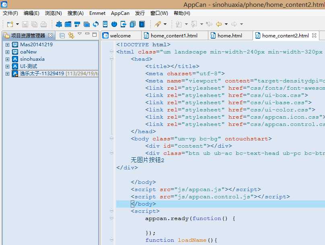Click the blue window panel toolbar icon
The width and height of the screenshot is (325, 245).
tap(68, 24)
